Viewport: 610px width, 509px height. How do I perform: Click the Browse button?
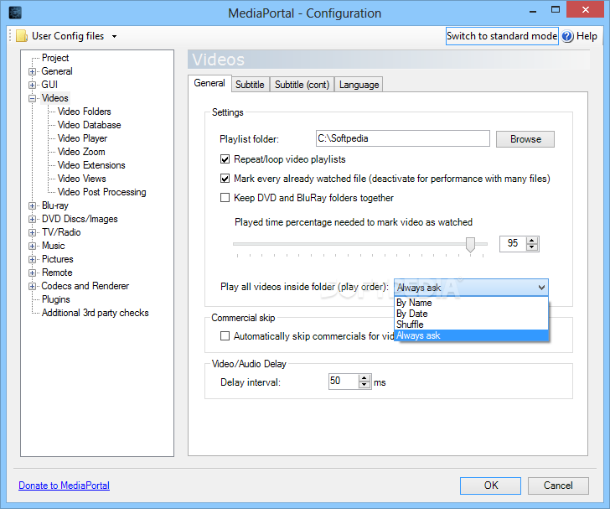pyautogui.click(x=525, y=139)
